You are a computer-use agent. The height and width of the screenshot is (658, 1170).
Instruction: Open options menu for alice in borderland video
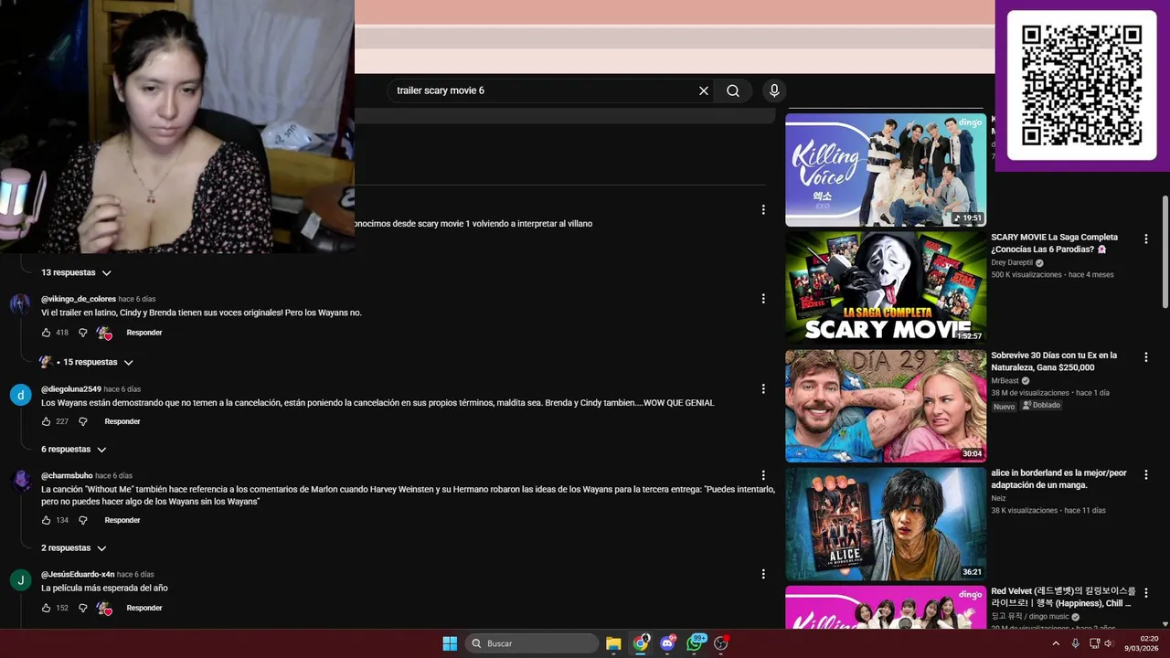point(1146,475)
